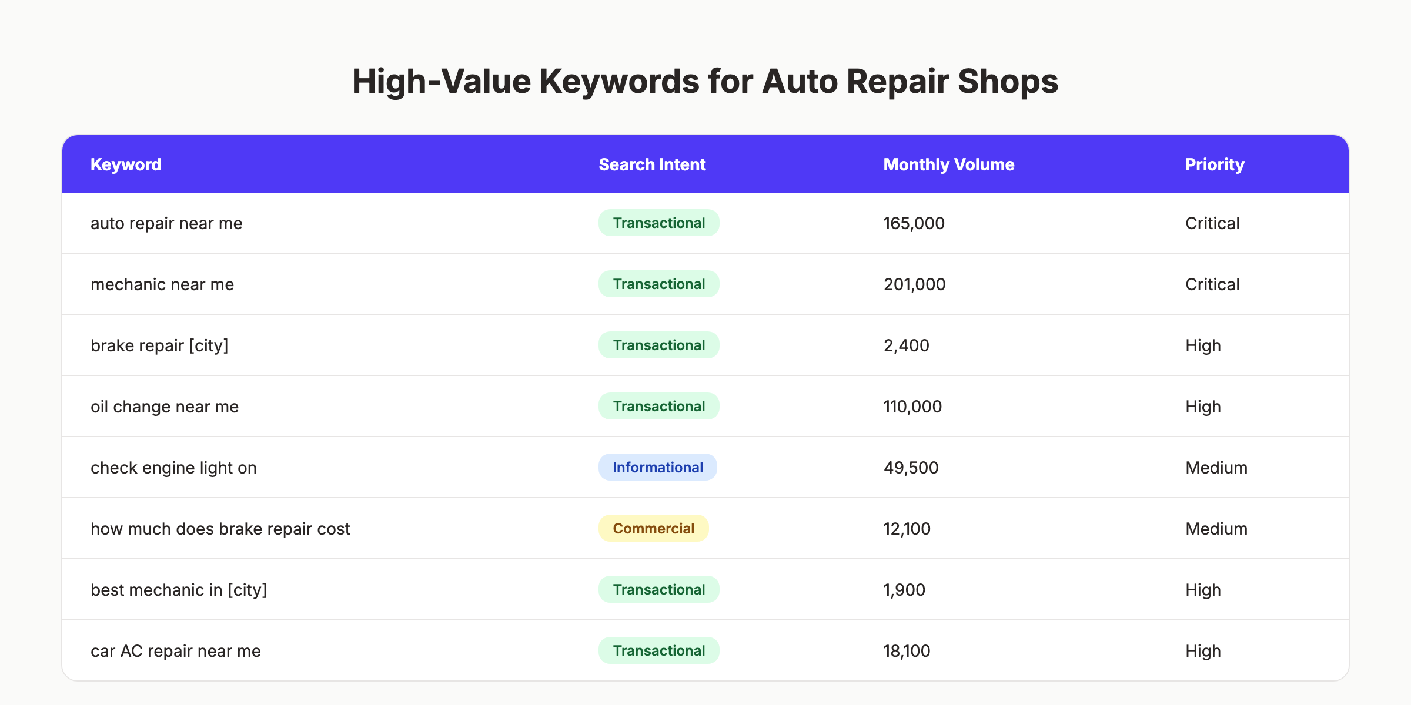
Task: Click the keyword oil change near me
Action: point(165,406)
